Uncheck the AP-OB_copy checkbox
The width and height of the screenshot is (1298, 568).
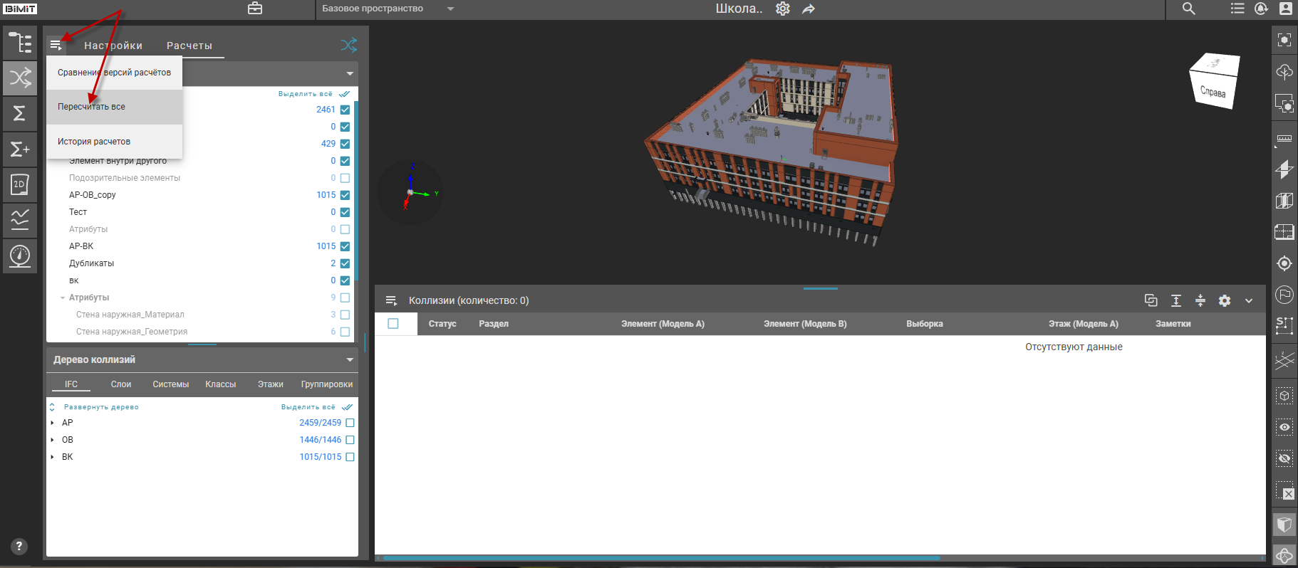(x=345, y=195)
